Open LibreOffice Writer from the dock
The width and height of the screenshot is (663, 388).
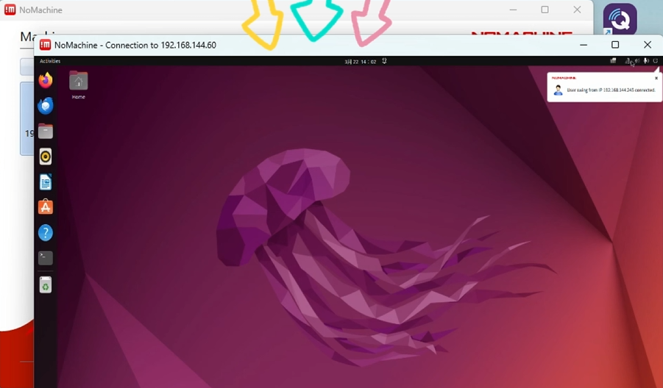coord(45,182)
